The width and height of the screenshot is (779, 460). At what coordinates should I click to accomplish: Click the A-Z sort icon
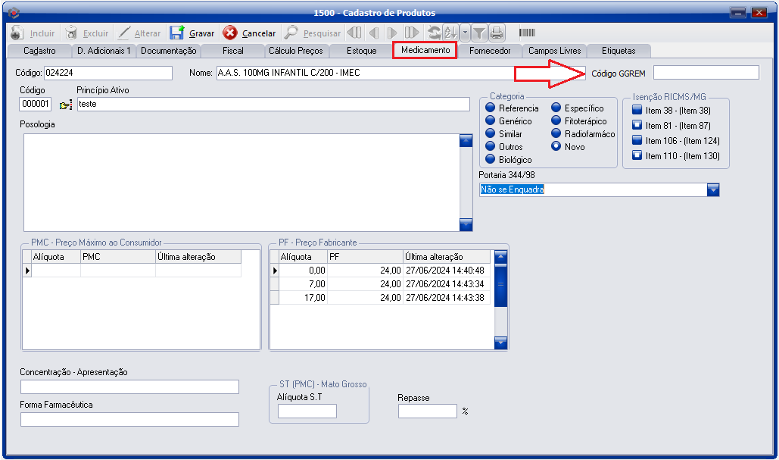click(x=450, y=33)
